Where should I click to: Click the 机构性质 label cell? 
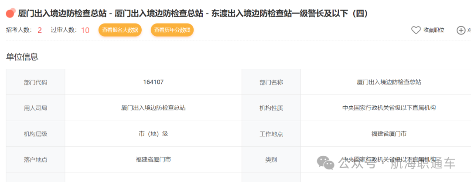click(271, 108)
